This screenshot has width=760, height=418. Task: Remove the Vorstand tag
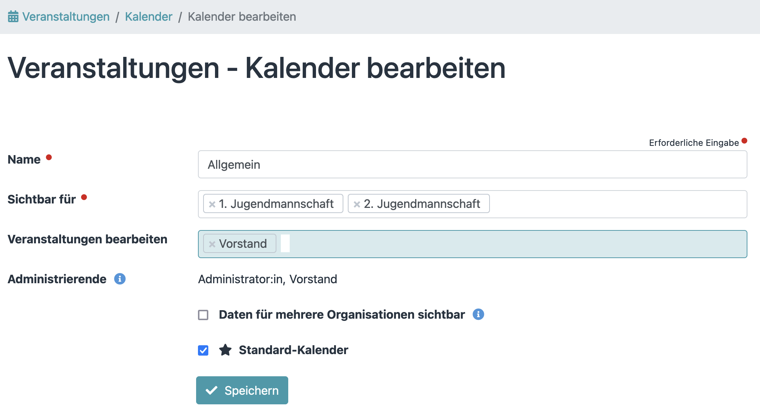click(212, 244)
